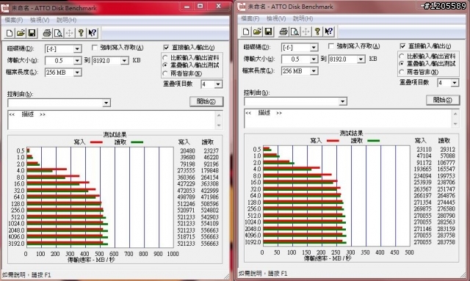Image resolution: width=470 pixels, height=281 pixels.
Task: Click value 273555 in left window results
Action: pos(186,170)
